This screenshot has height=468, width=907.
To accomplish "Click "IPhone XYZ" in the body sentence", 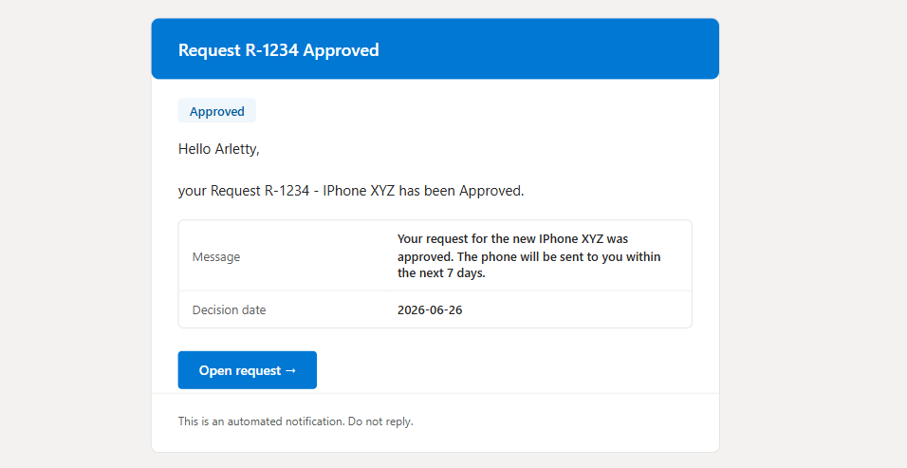I will click(359, 191).
